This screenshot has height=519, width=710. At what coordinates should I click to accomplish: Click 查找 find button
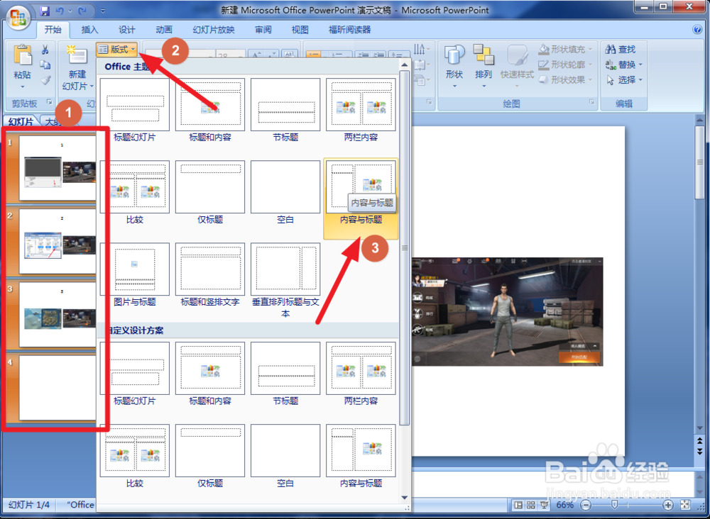pos(621,50)
